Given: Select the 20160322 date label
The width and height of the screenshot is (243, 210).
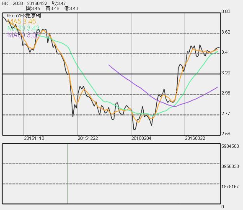Looking at the screenshot, I should 195,138.
